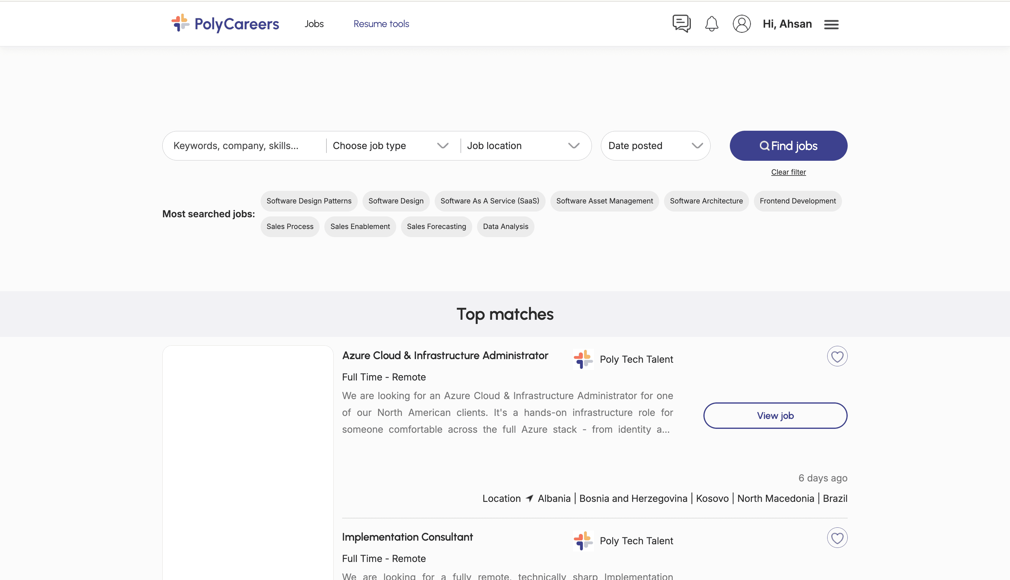Select Software Asset Management tag
This screenshot has height=580, width=1010.
604,201
